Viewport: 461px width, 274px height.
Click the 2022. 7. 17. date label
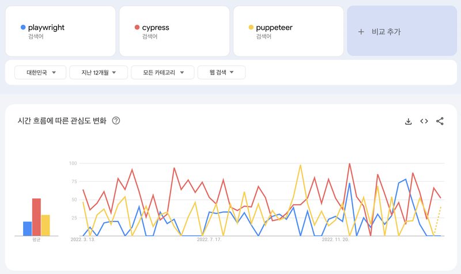coord(211,239)
